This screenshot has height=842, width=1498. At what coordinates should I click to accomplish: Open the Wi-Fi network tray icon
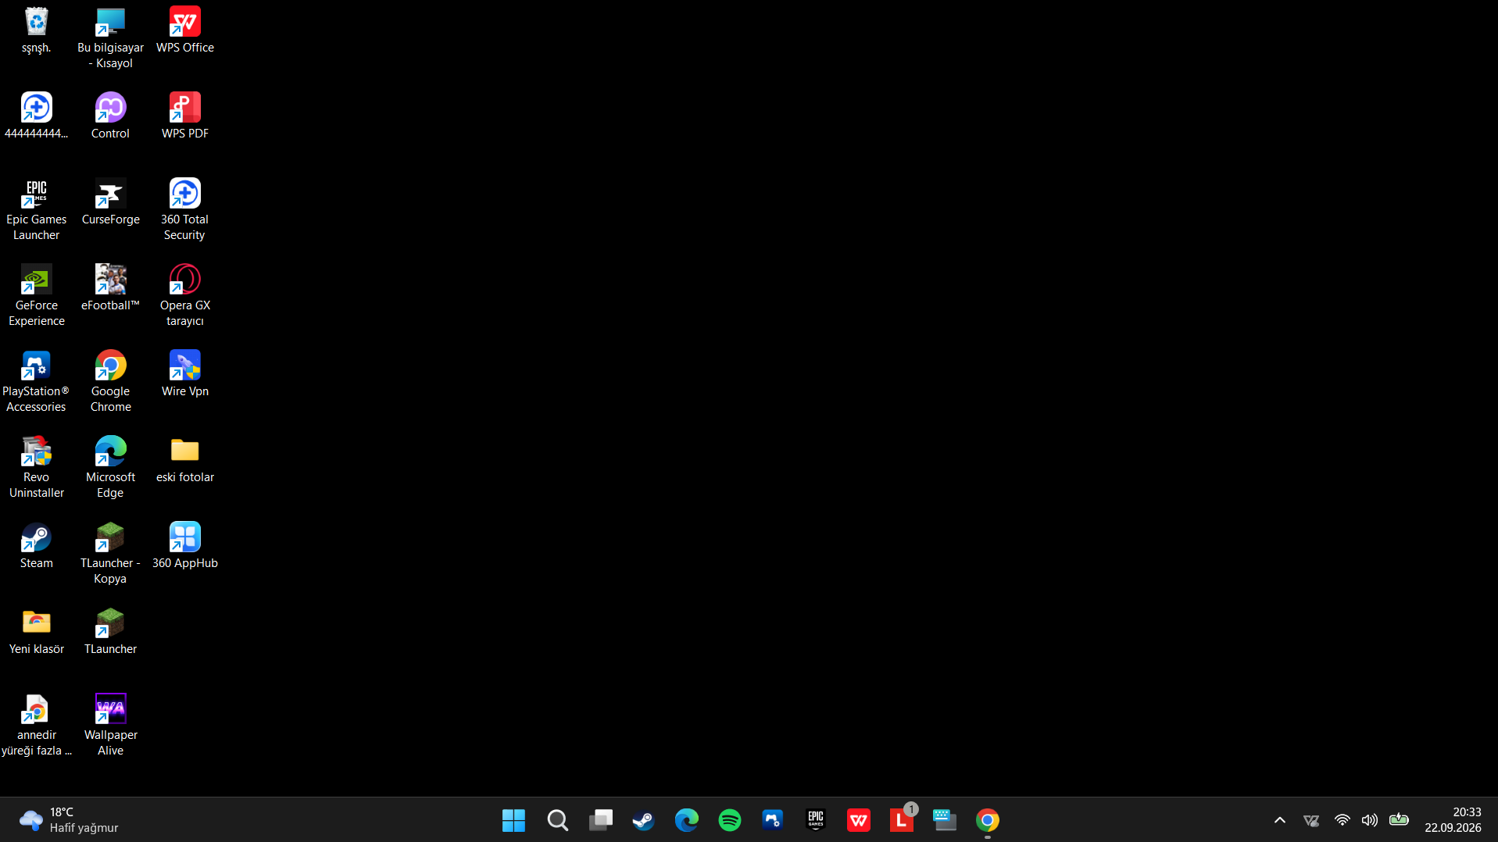[1342, 820]
